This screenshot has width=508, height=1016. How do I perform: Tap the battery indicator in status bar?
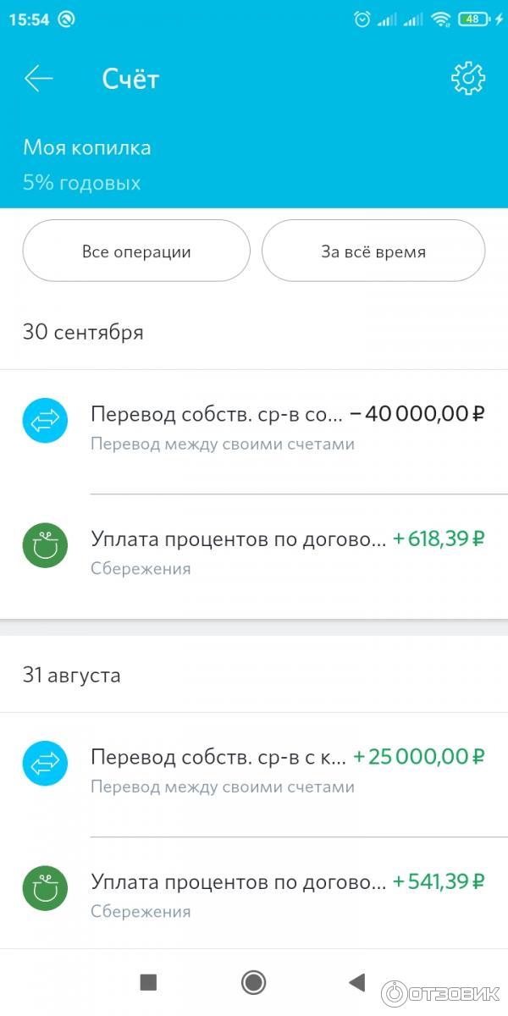click(x=472, y=19)
